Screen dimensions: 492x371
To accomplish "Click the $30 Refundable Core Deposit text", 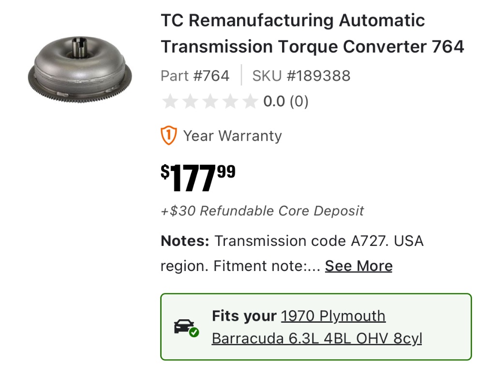I will pyautogui.click(x=262, y=211).
